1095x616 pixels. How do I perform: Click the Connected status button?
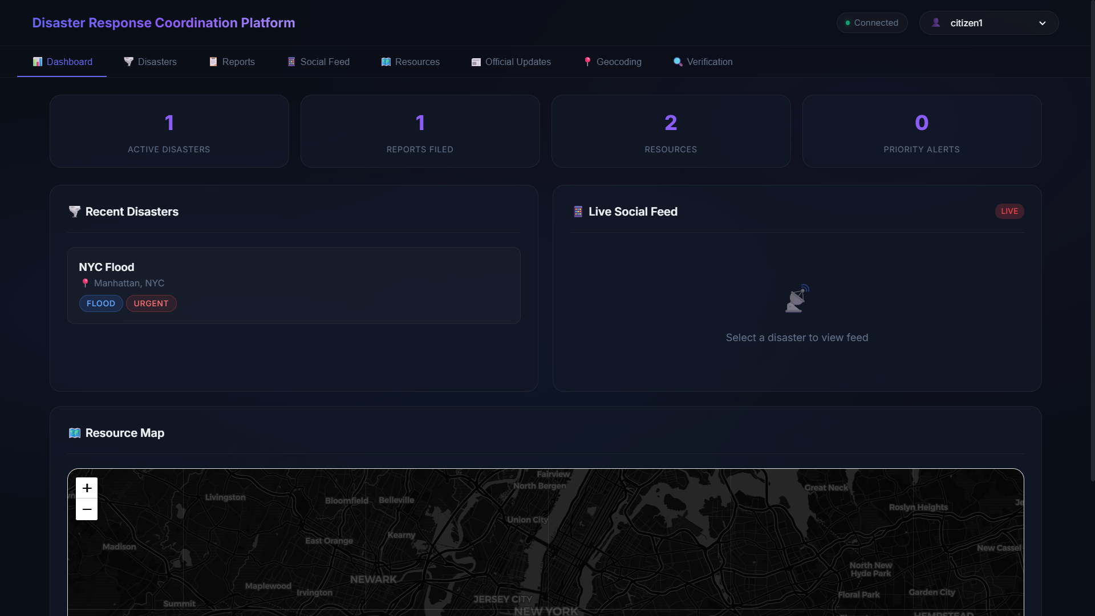(871, 23)
